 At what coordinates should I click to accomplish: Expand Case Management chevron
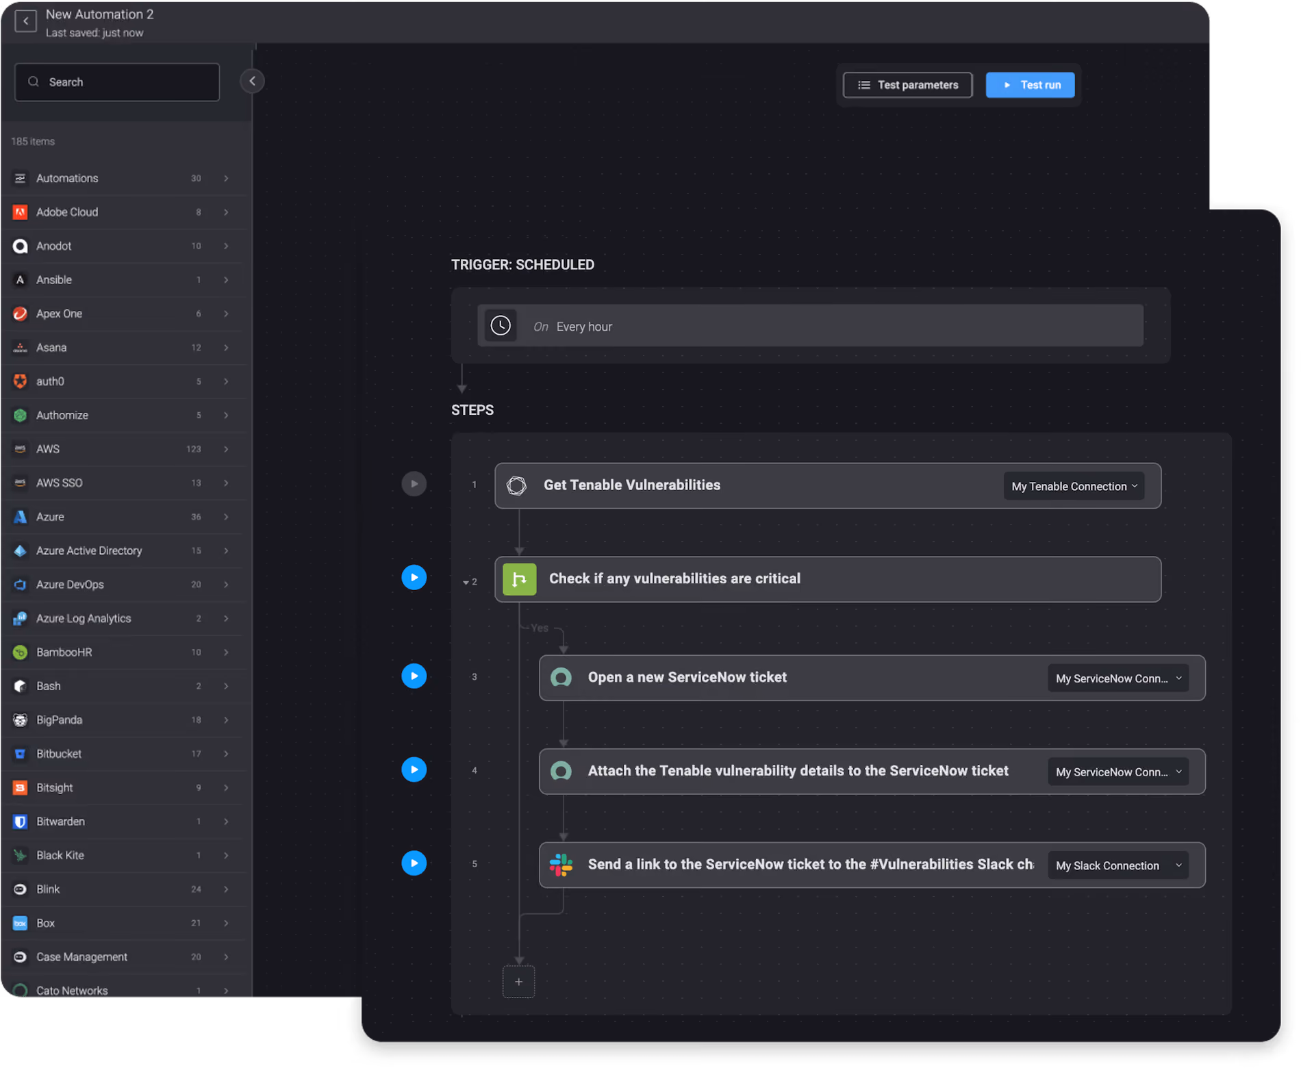226,957
